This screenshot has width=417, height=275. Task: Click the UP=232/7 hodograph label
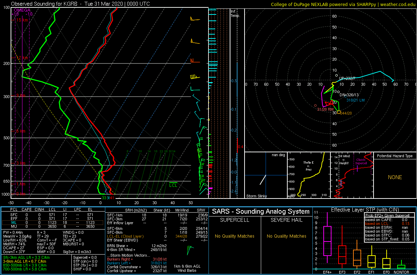point(348,78)
